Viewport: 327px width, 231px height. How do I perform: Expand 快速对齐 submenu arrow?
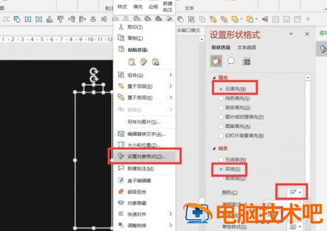pyautogui.click(x=171, y=214)
